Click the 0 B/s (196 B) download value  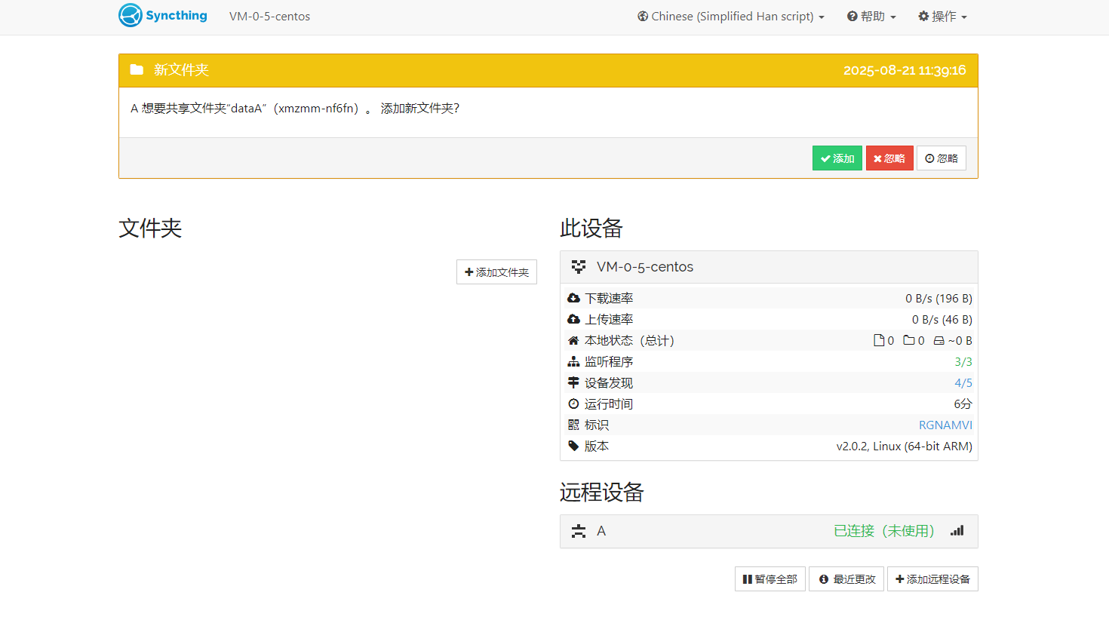click(x=939, y=298)
